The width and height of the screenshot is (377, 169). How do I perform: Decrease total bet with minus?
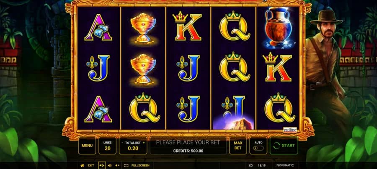click(122, 143)
